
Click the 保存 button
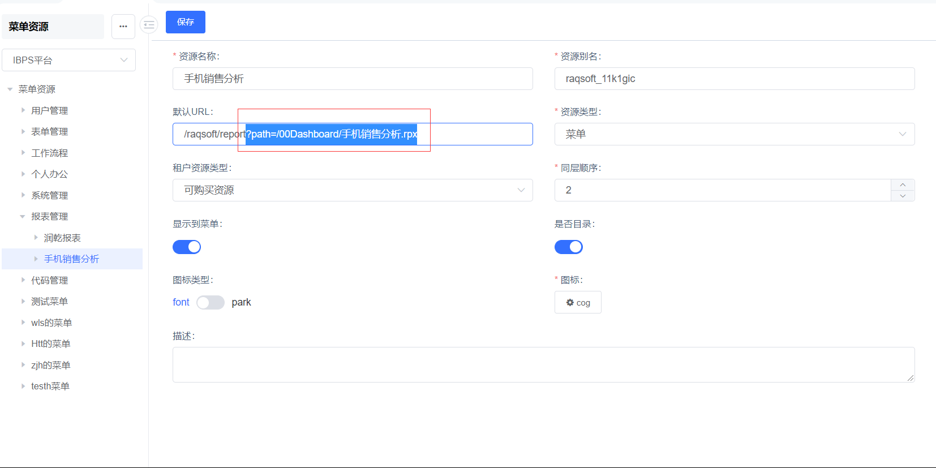(x=185, y=22)
